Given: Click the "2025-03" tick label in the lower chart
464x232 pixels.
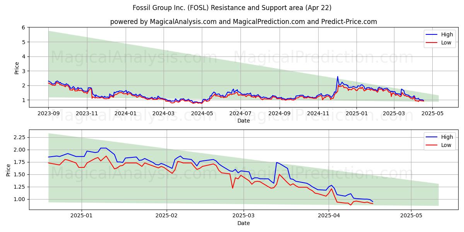Looking at the screenshot, I should [x=244, y=215].
